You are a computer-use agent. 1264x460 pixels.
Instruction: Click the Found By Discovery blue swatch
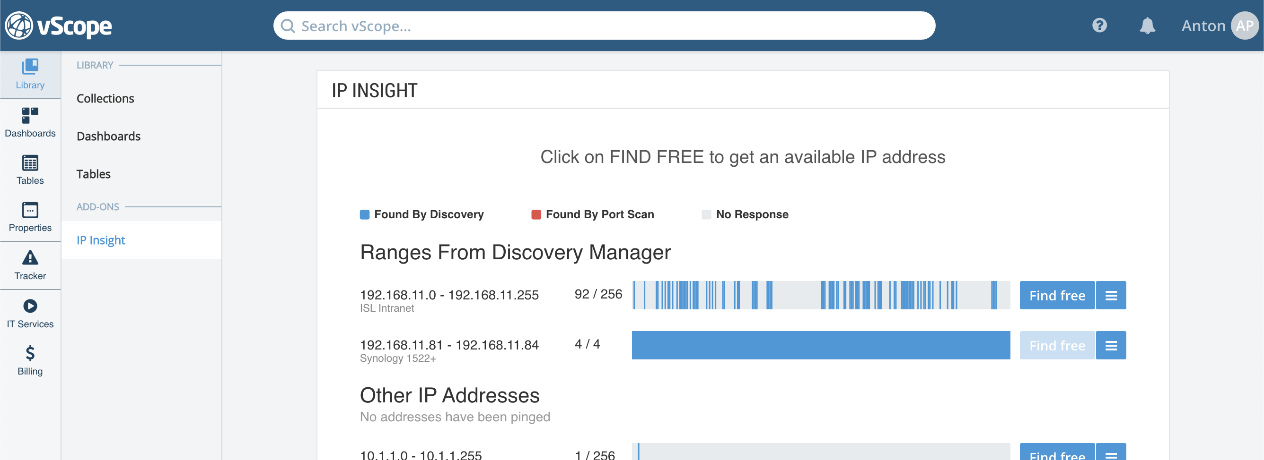coord(365,214)
